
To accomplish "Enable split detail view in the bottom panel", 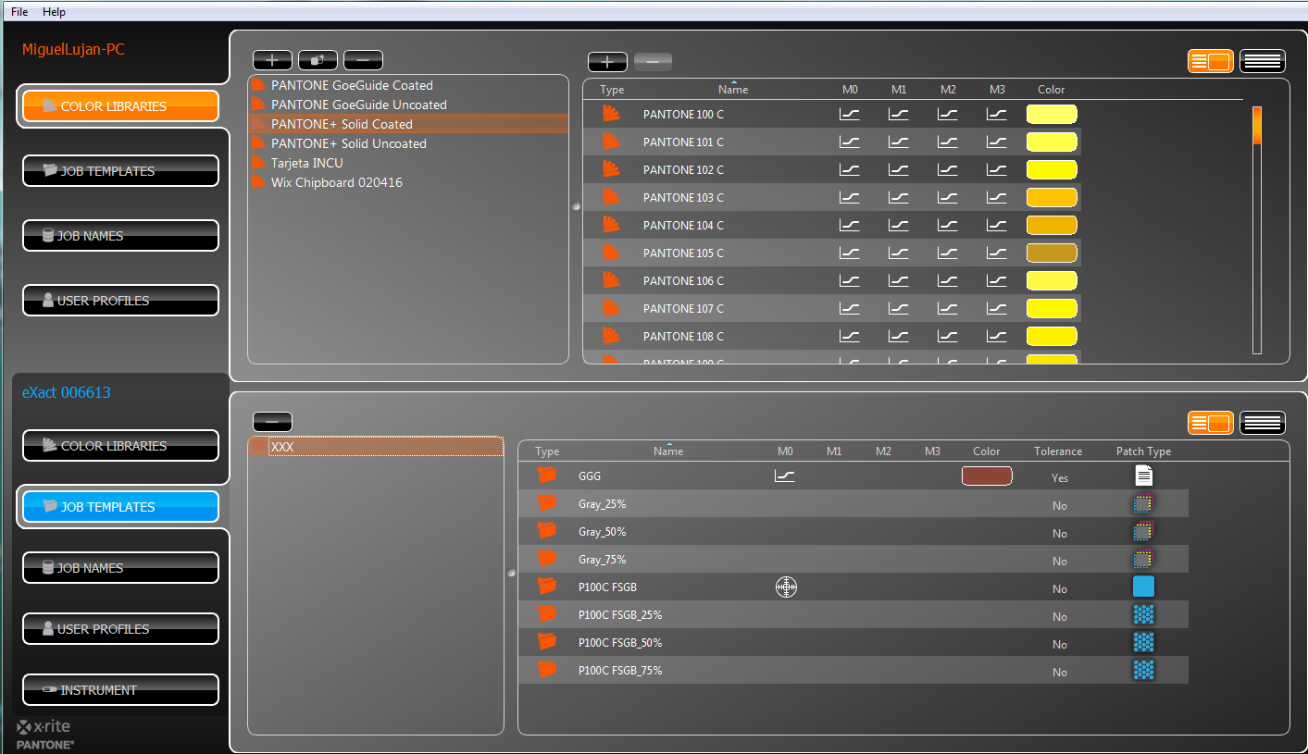I will coord(1211,423).
